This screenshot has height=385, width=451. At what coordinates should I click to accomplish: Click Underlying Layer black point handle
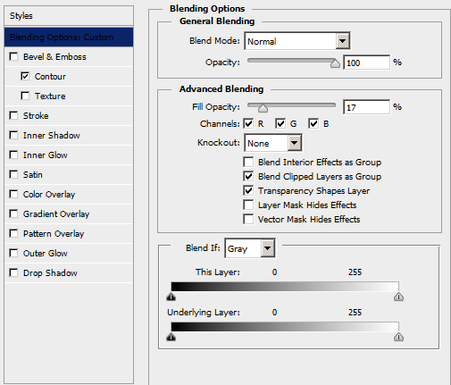coord(171,337)
